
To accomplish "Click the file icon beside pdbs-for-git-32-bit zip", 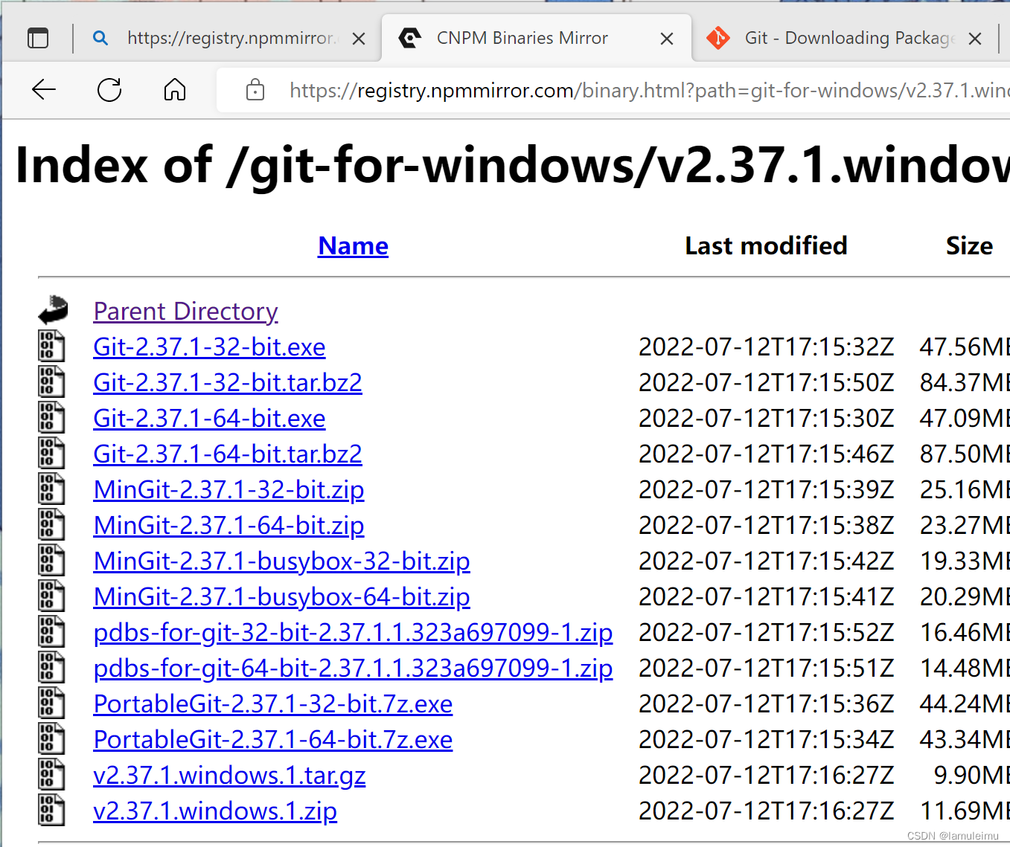I will point(51,631).
